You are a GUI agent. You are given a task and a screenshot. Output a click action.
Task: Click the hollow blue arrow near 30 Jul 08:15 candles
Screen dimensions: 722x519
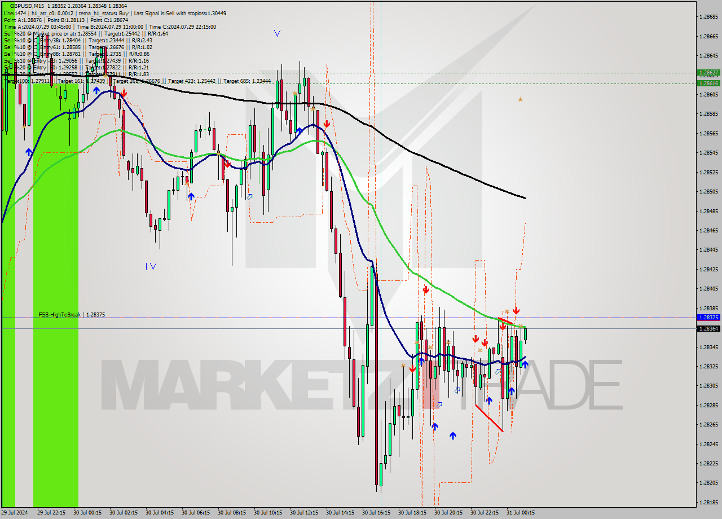pos(249,196)
